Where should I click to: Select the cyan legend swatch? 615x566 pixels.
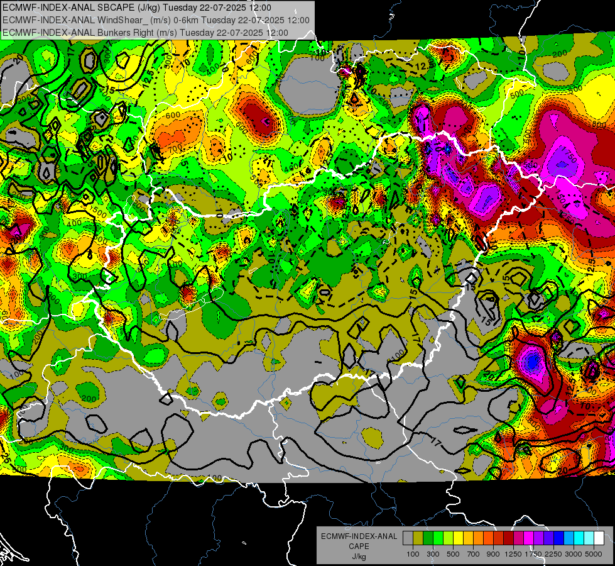[579, 538]
